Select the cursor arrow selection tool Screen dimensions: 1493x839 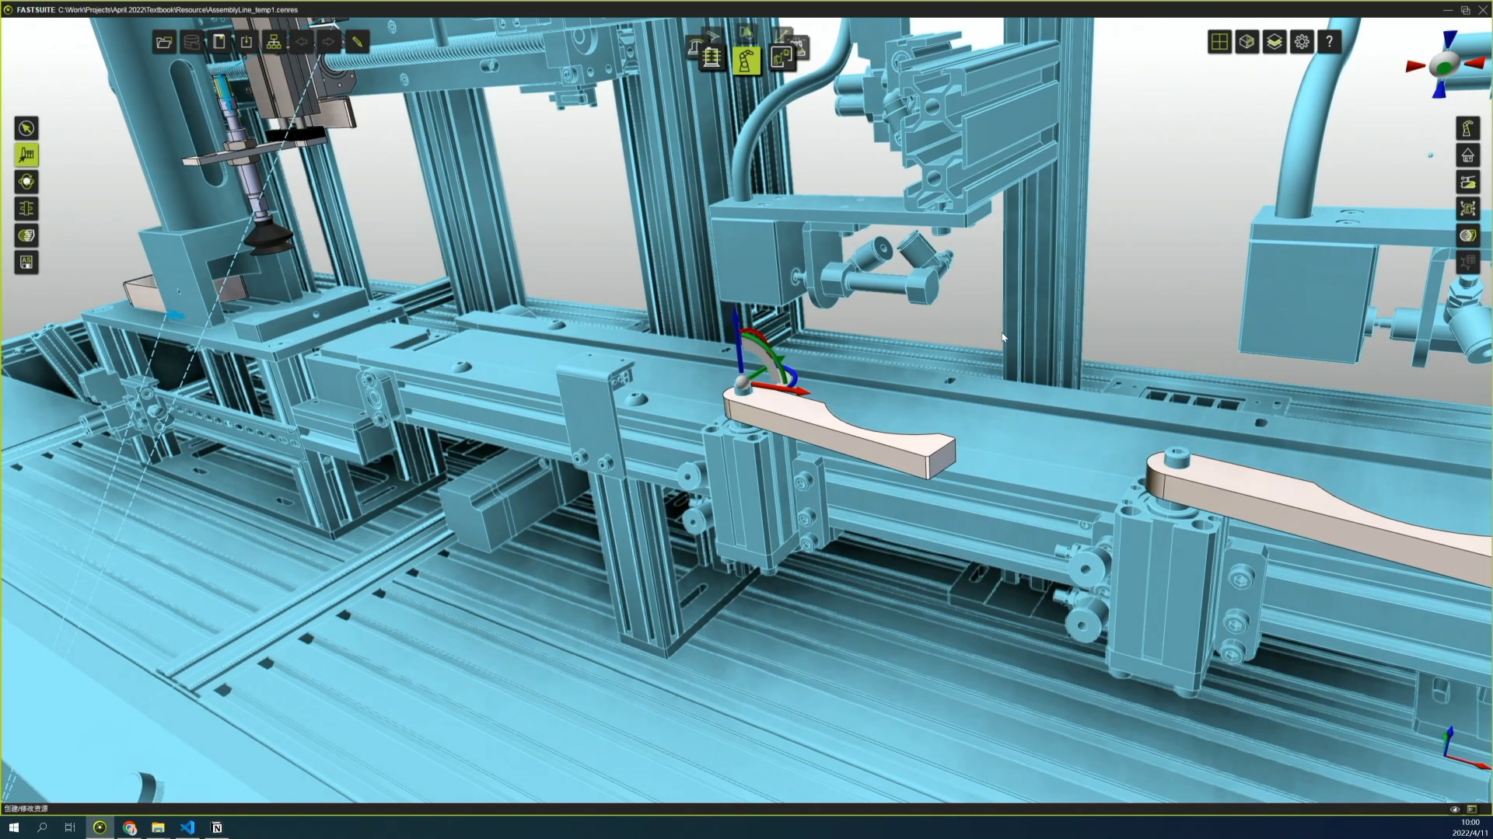(26, 128)
